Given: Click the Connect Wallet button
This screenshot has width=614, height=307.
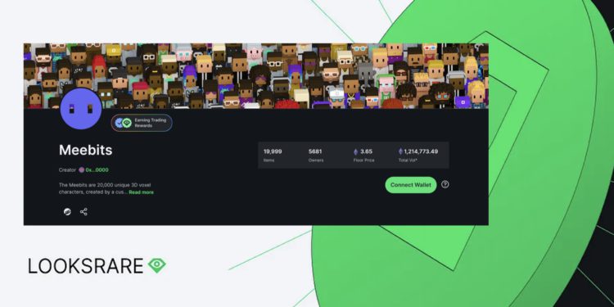Looking at the screenshot, I should pos(411,185).
